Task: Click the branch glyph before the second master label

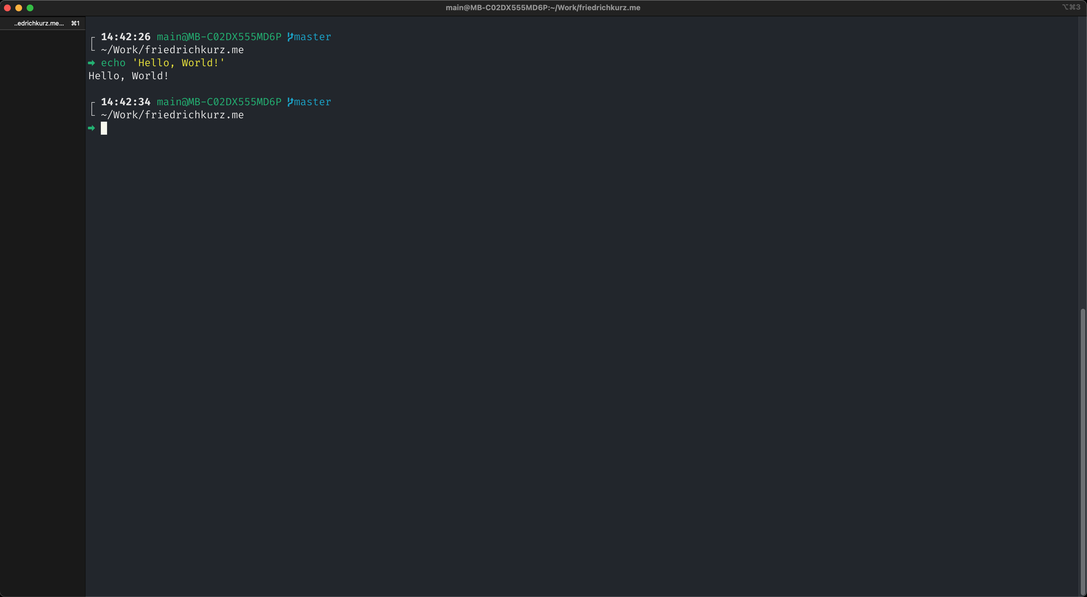Action: pyautogui.click(x=290, y=102)
